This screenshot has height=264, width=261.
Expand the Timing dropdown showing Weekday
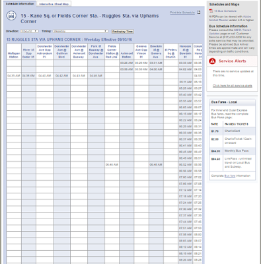pyautogui.click(x=81, y=31)
